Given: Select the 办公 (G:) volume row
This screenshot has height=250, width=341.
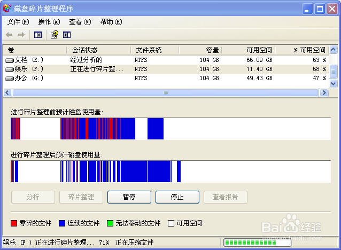Looking at the screenshot, I should click(x=166, y=79).
